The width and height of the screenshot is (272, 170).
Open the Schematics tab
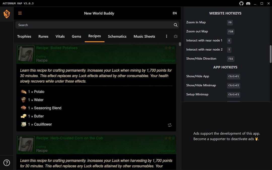[117, 37]
